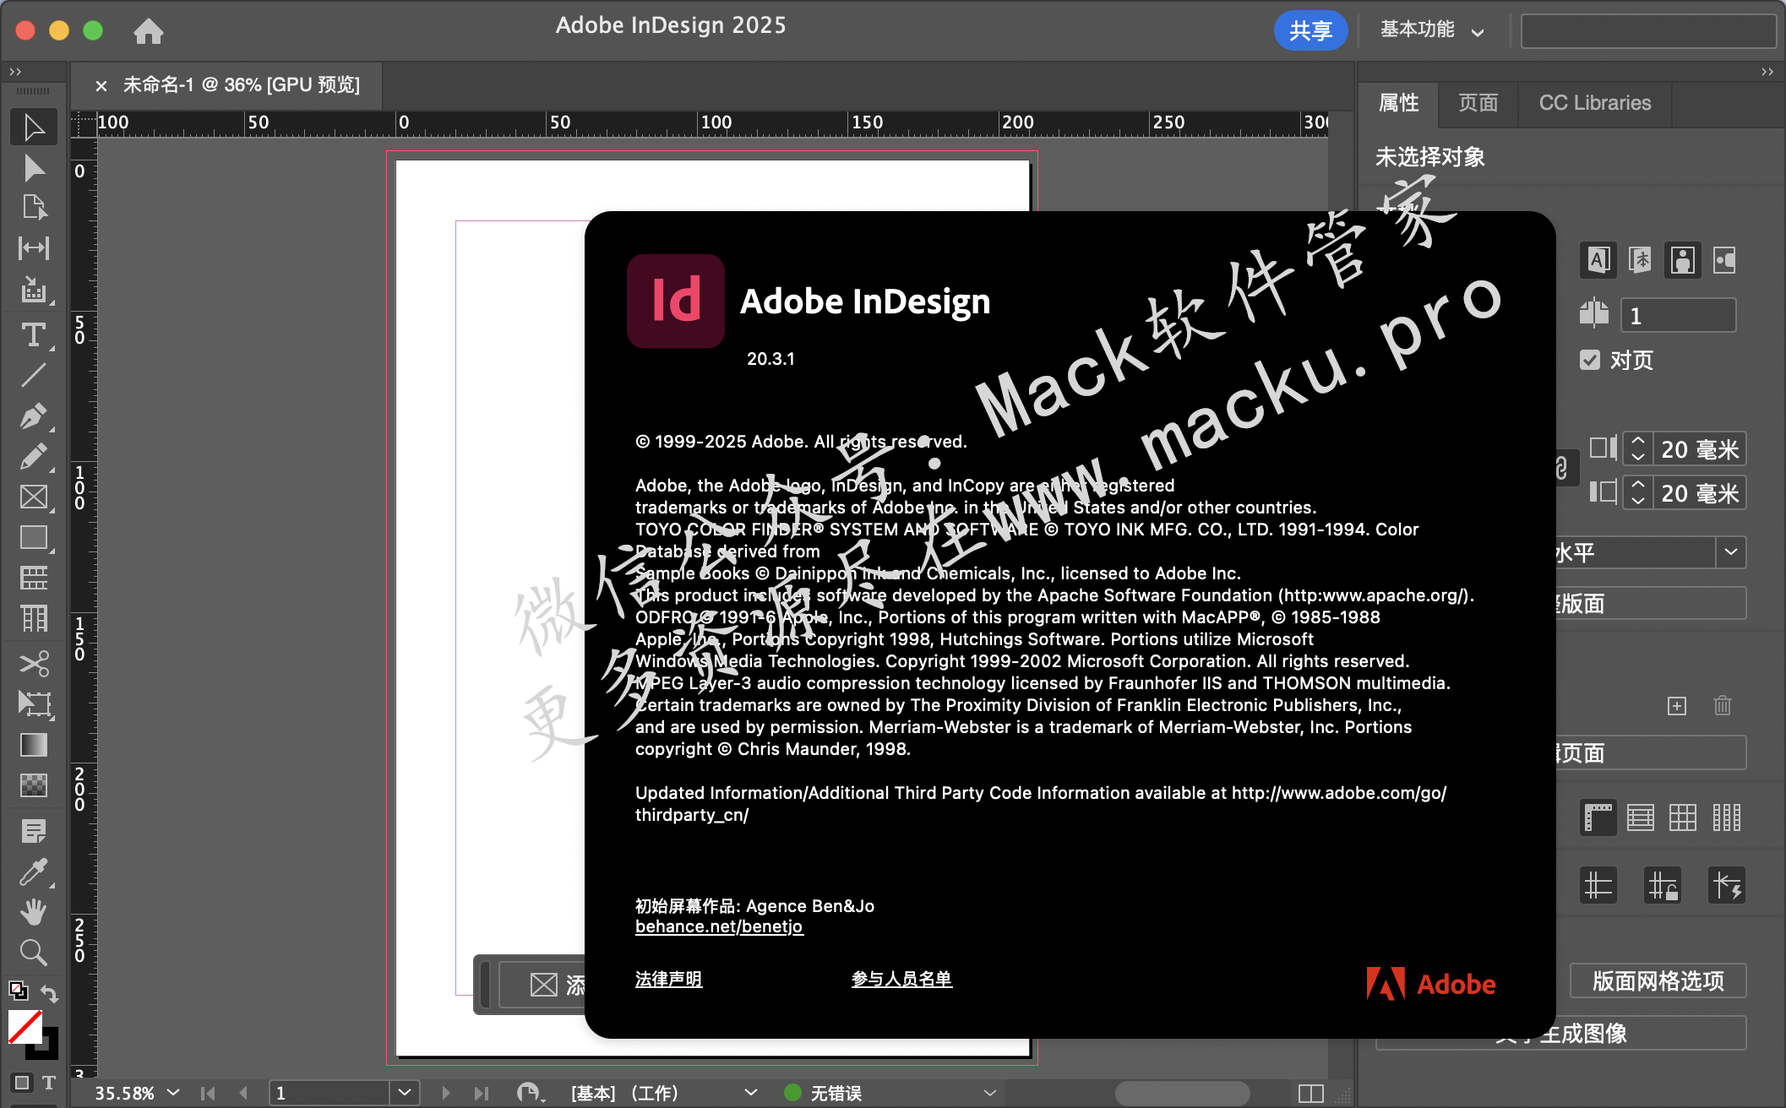Select the Direct Selection tool

[x=34, y=168]
